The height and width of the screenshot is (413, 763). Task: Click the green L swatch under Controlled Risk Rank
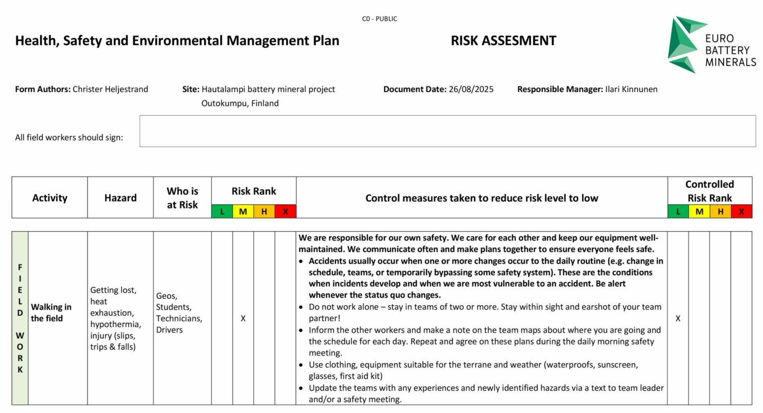pyautogui.click(x=678, y=211)
